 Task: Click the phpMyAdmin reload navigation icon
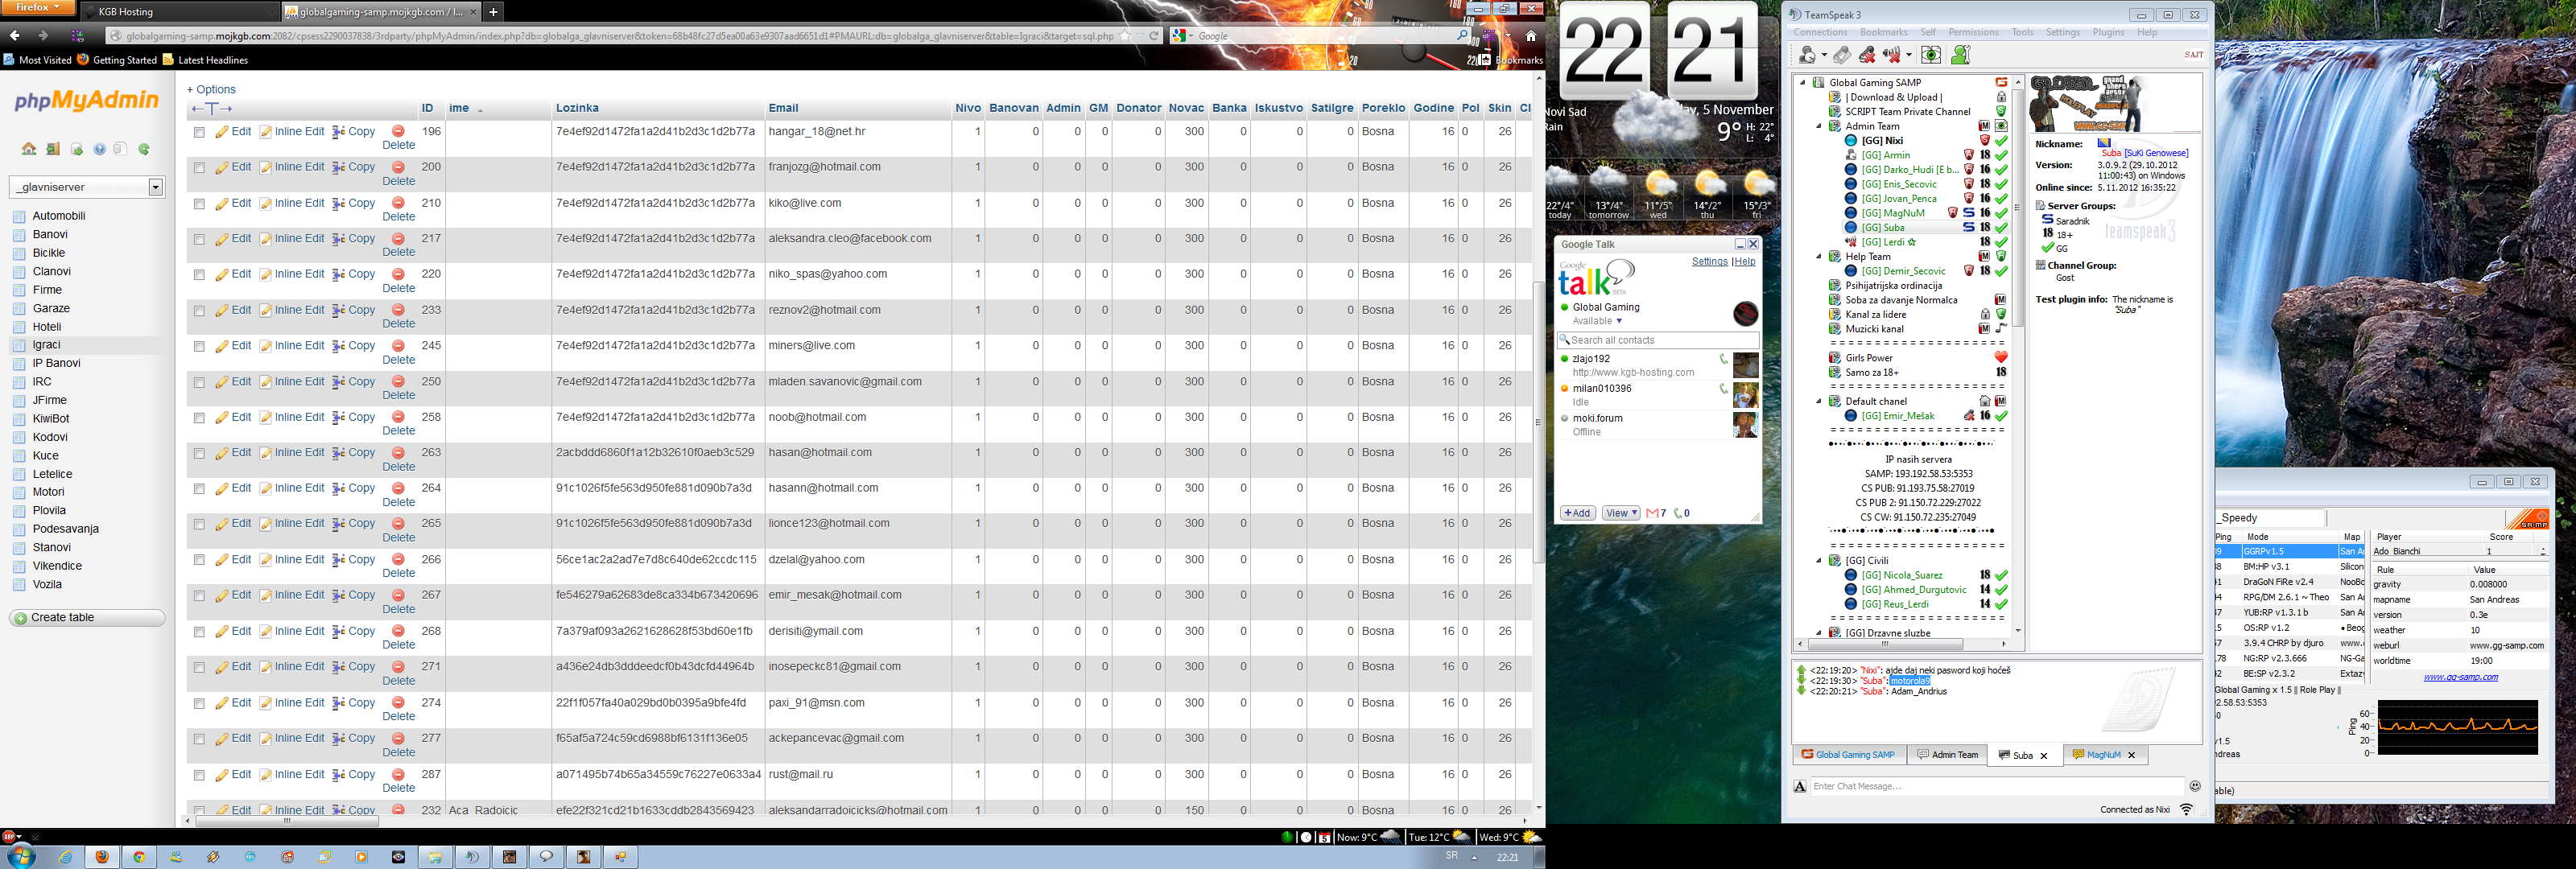(144, 150)
